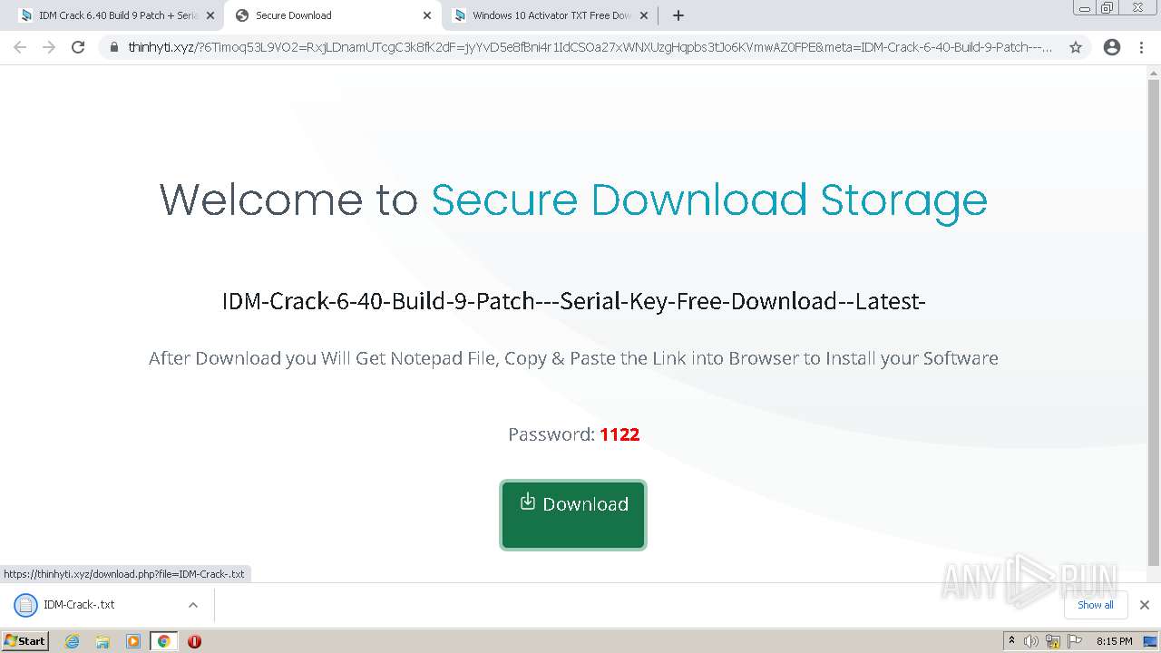This screenshot has height=653, width=1161.
Task: Open Action Center flag icon
Action: 1075,641
